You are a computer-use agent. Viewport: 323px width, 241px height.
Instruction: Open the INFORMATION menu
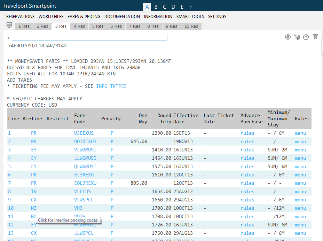158,16
